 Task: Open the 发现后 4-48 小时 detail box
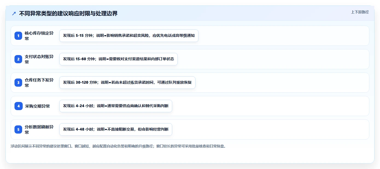(x=116, y=129)
